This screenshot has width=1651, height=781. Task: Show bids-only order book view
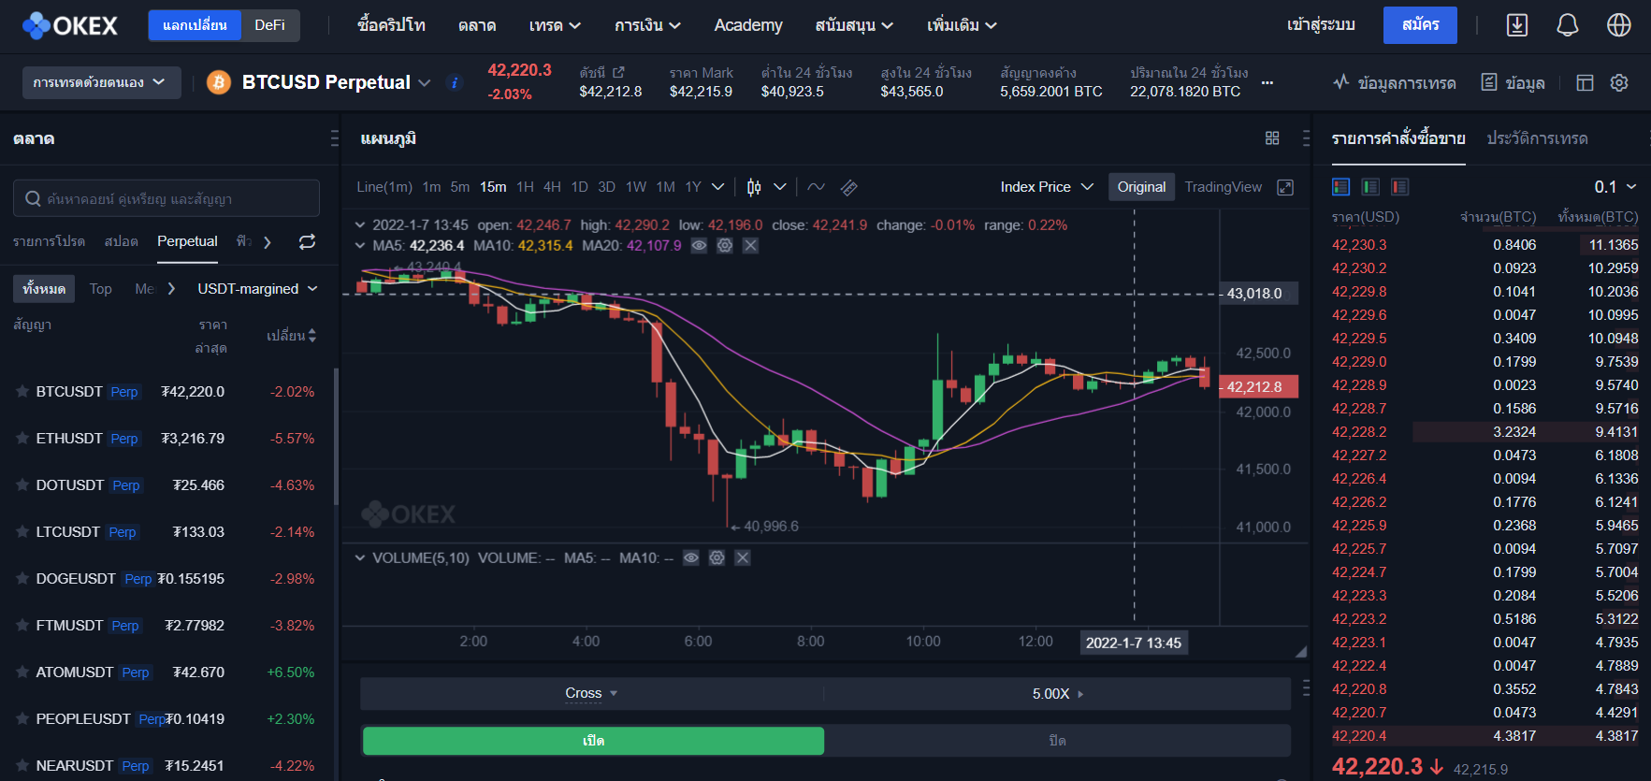pos(1370,187)
